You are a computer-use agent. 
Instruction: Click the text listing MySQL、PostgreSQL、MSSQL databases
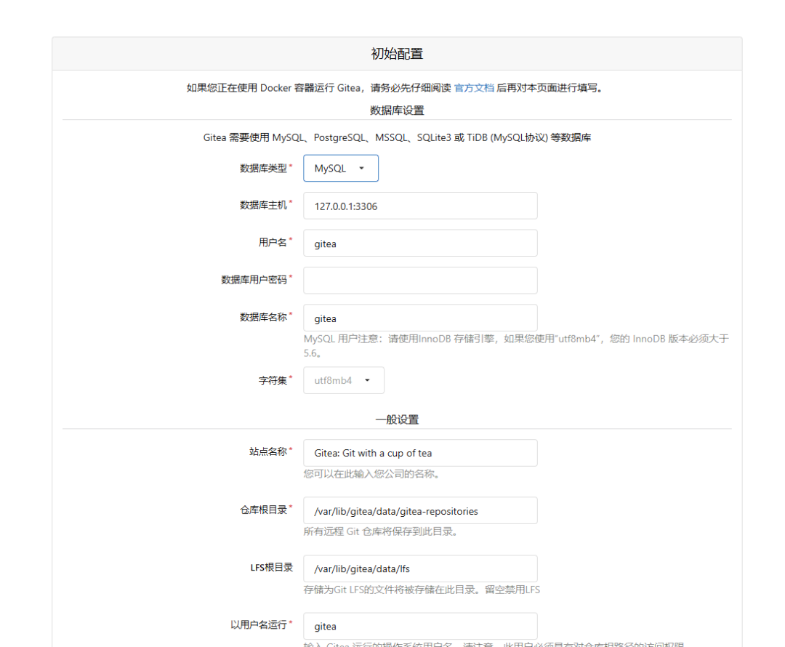(x=397, y=137)
